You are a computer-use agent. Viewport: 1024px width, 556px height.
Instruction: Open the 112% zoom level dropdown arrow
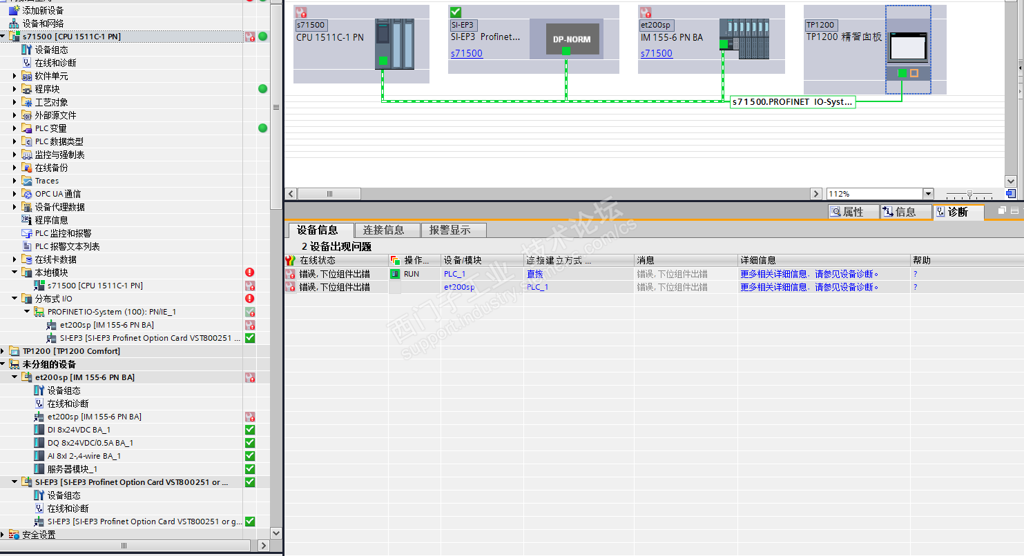[928, 194]
